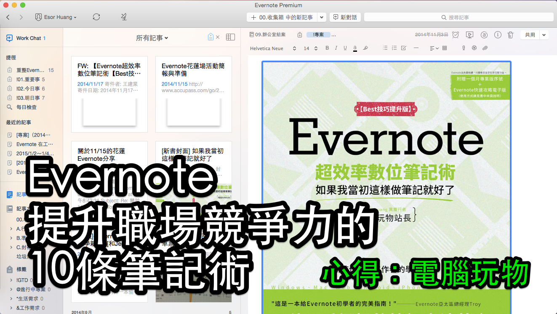Open recent note Evernote 在工…
Viewport: 557px width, 314px height.
coord(35,144)
